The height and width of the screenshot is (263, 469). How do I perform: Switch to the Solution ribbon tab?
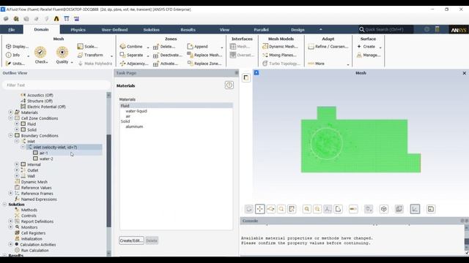click(x=152, y=29)
